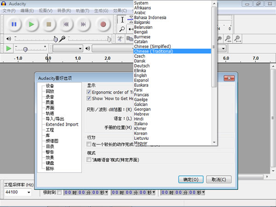This screenshot has height=207, width=276.
Task: Select Chinese (Simplified) from language list
Action: click(152, 46)
